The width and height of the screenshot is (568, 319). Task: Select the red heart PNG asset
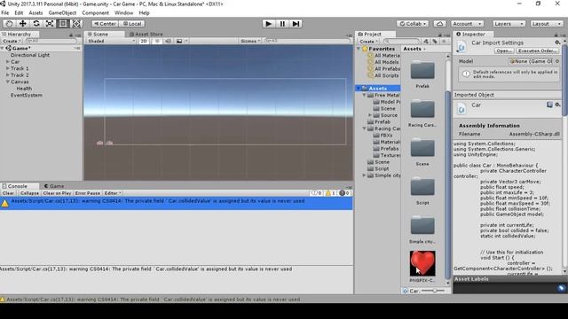click(x=422, y=263)
